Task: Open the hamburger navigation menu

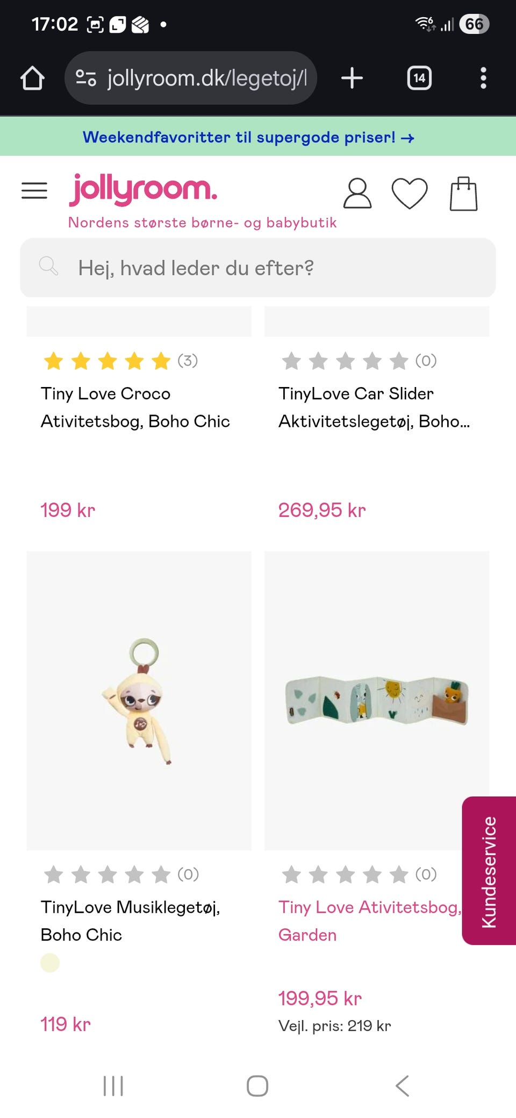Action: (34, 191)
